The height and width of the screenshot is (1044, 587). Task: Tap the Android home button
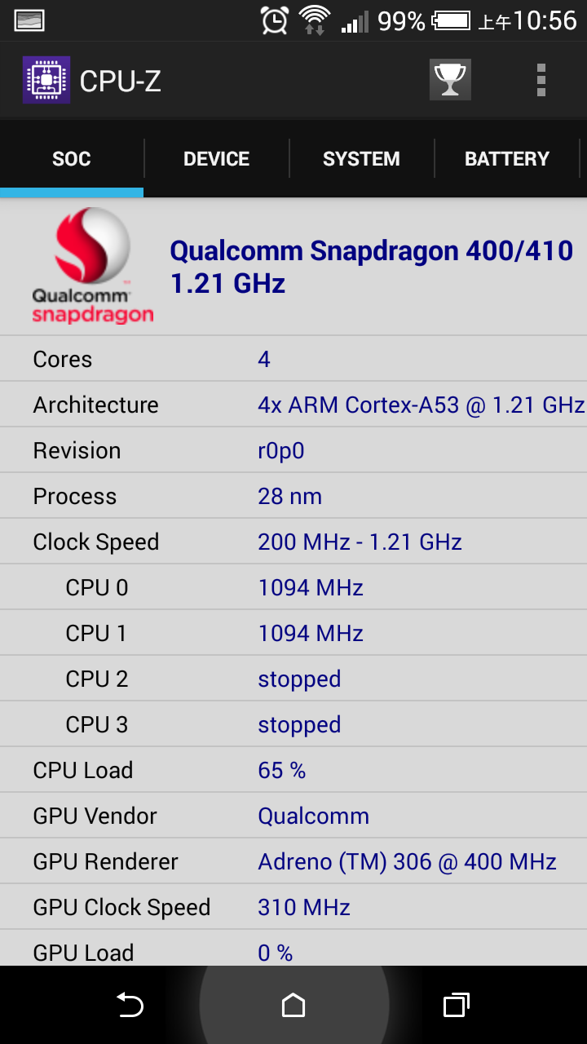(293, 1005)
